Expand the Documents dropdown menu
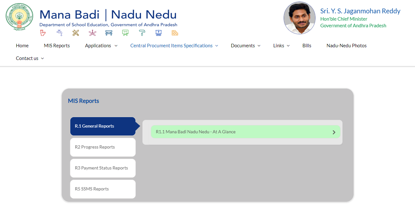This screenshot has width=415, height=205. (246, 46)
